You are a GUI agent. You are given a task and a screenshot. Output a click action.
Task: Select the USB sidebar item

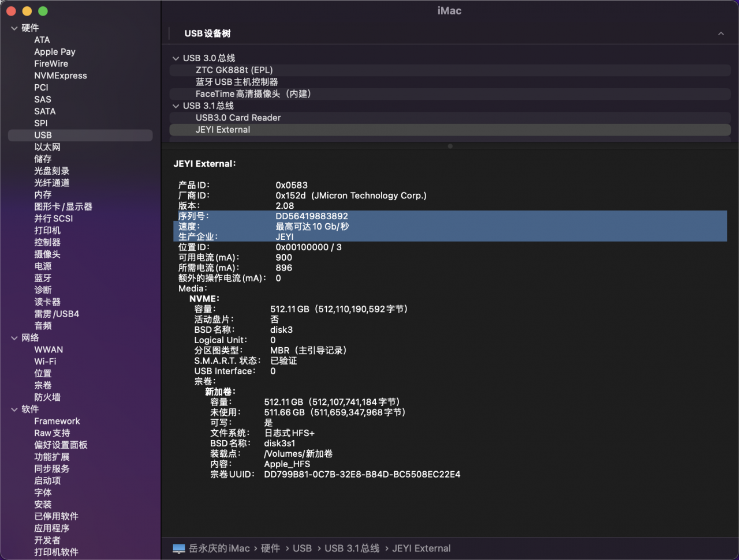point(80,135)
